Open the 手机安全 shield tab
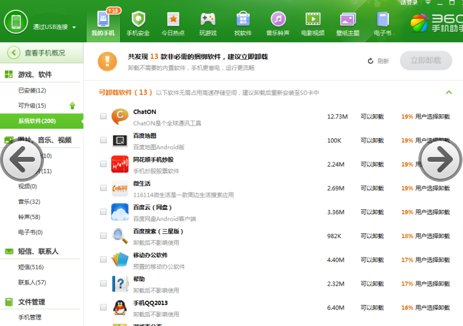 pos(138,25)
